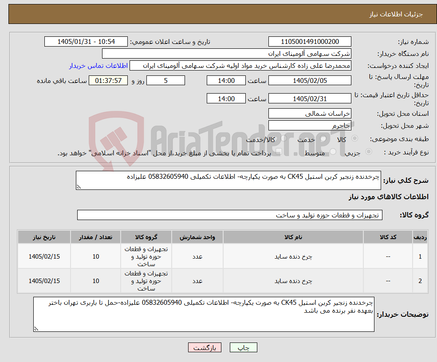
Task: Click the remaining days field showing 5
Action: [x=165, y=81]
